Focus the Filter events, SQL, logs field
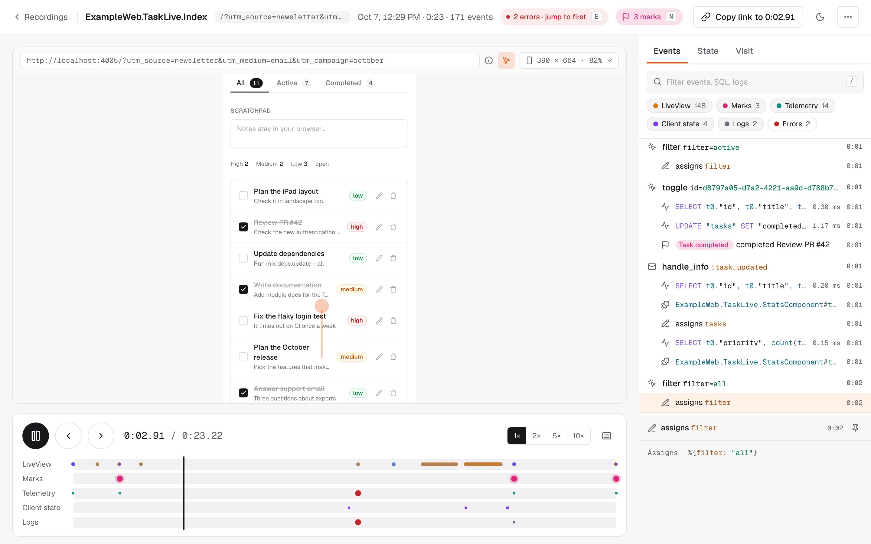 click(x=755, y=82)
